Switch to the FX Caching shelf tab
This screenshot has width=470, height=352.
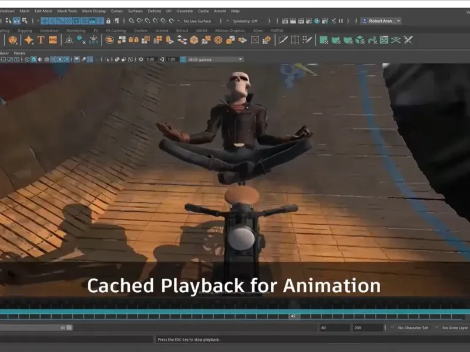click(116, 31)
